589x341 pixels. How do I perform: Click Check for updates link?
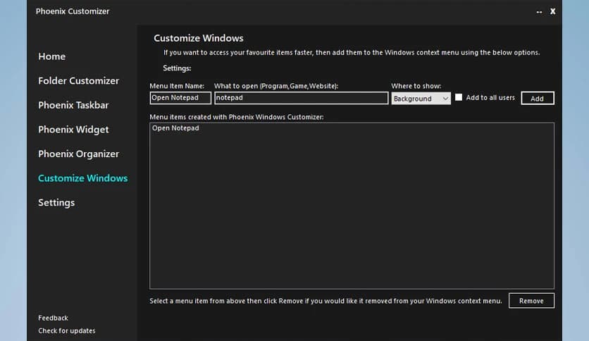point(66,331)
